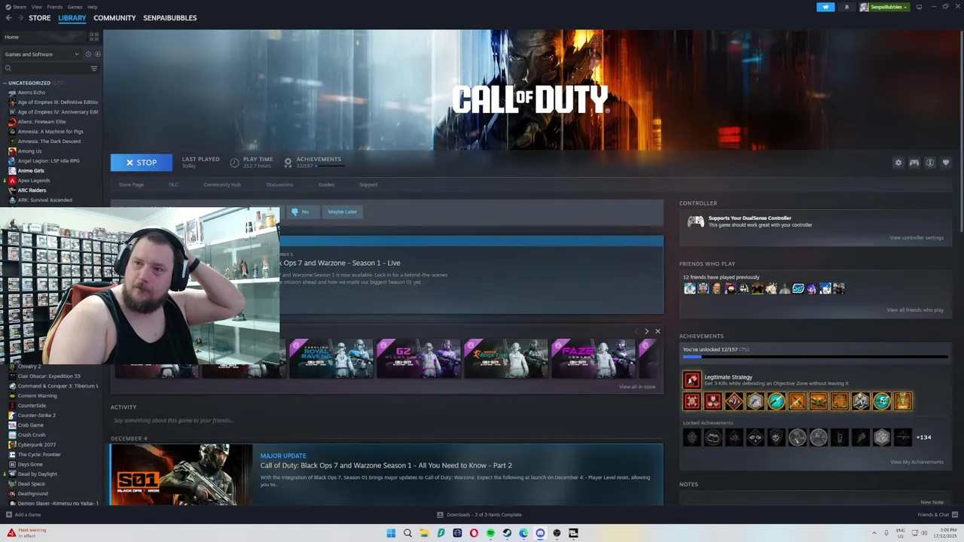Show game info circle icon
Screen dimensions: 964x542
pos(930,163)
